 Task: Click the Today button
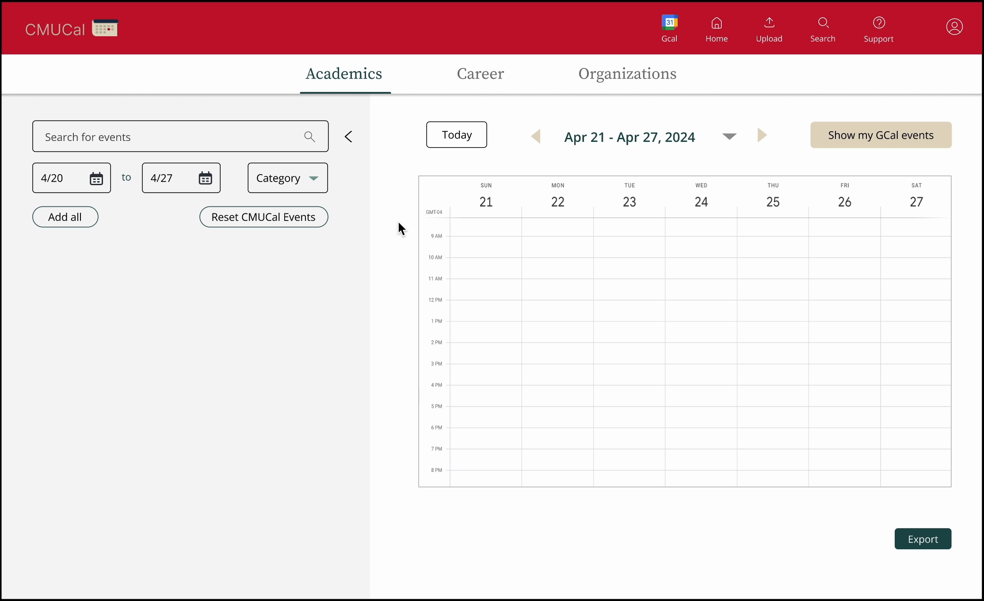click(457, 135)
